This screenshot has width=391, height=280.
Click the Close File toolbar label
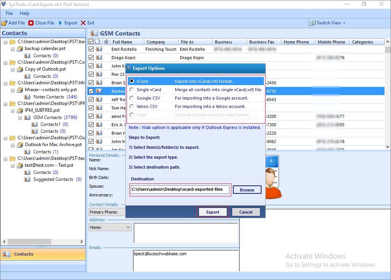coord(45,23)
